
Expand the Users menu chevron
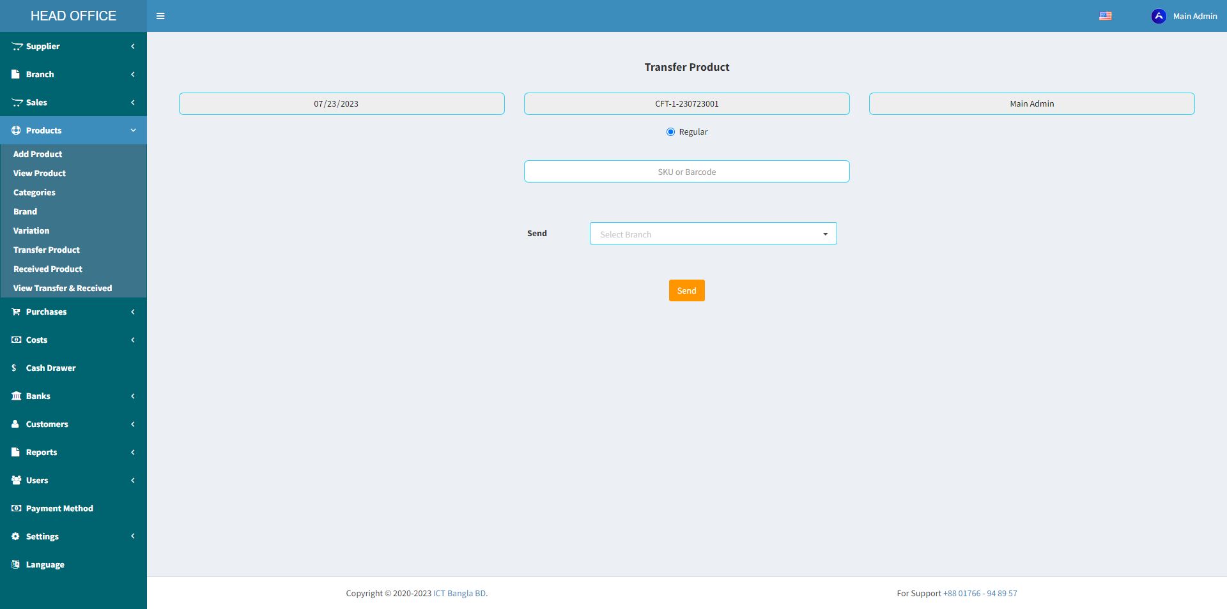133,480
